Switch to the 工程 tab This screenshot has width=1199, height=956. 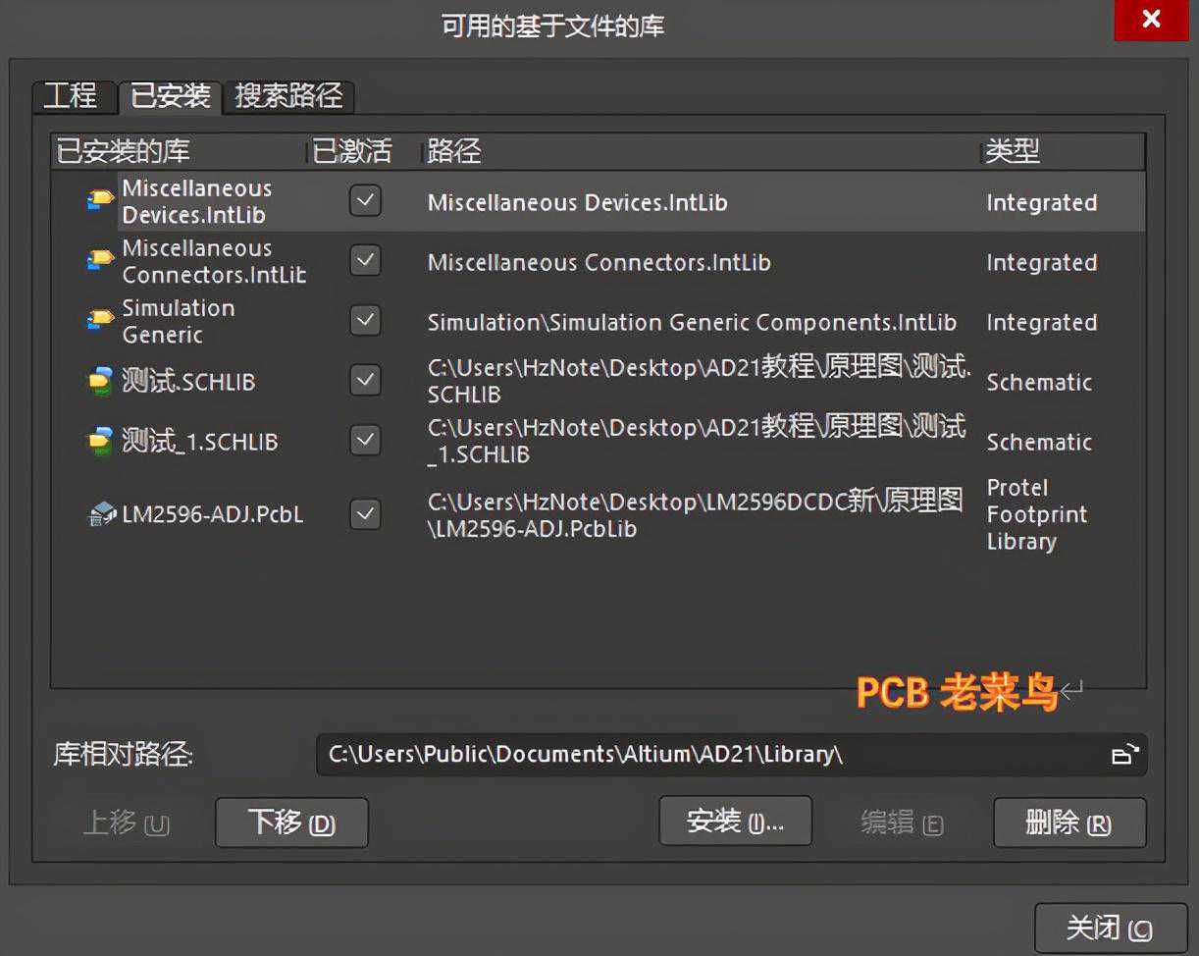point(72,96)
